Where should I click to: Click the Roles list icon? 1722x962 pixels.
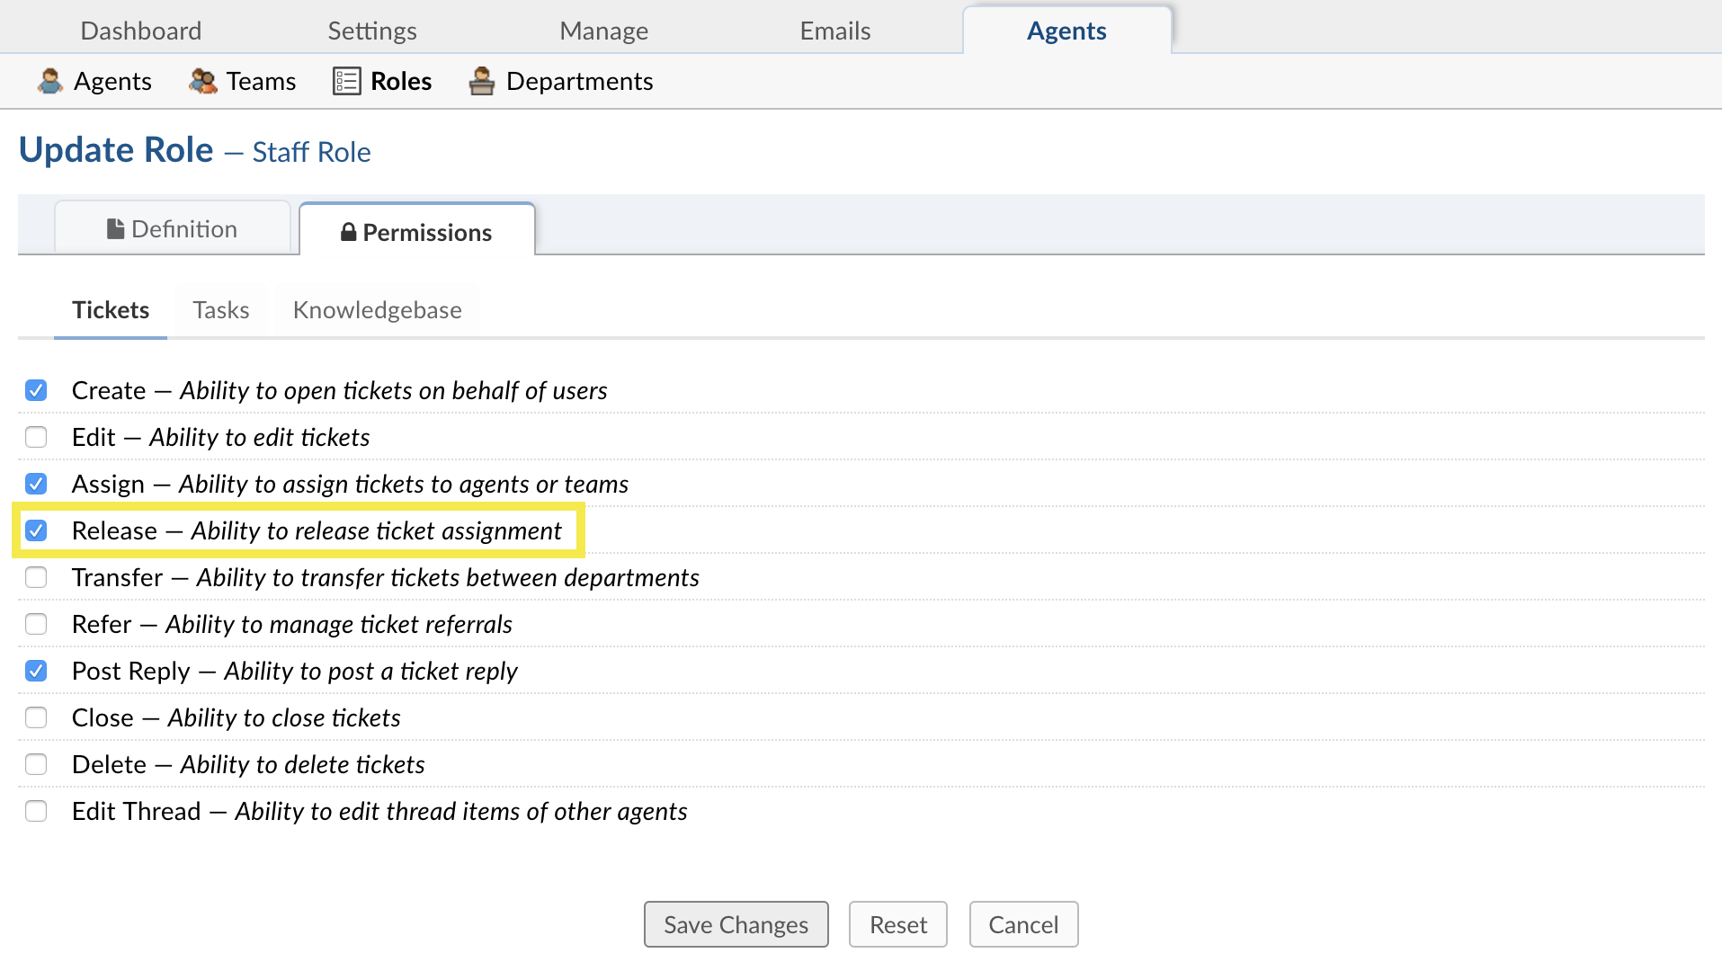(346, 81)
